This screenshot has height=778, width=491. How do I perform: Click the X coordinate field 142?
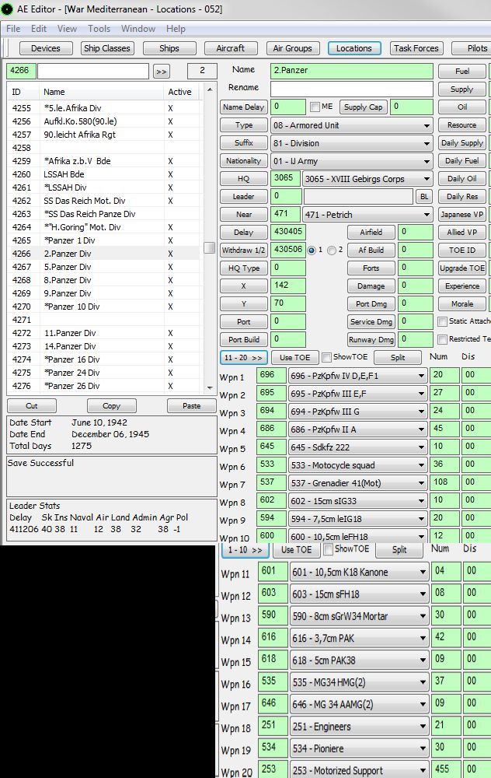[288, 286]
